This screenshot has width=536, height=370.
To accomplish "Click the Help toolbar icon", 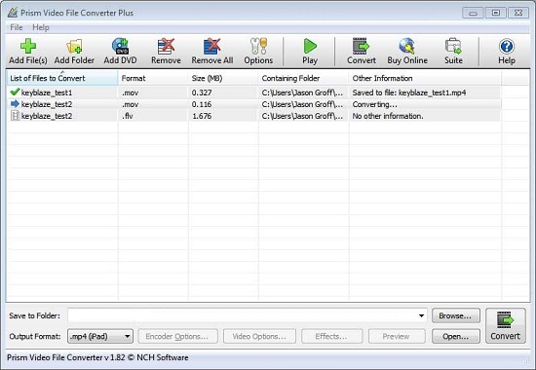I will pos(507,52).
